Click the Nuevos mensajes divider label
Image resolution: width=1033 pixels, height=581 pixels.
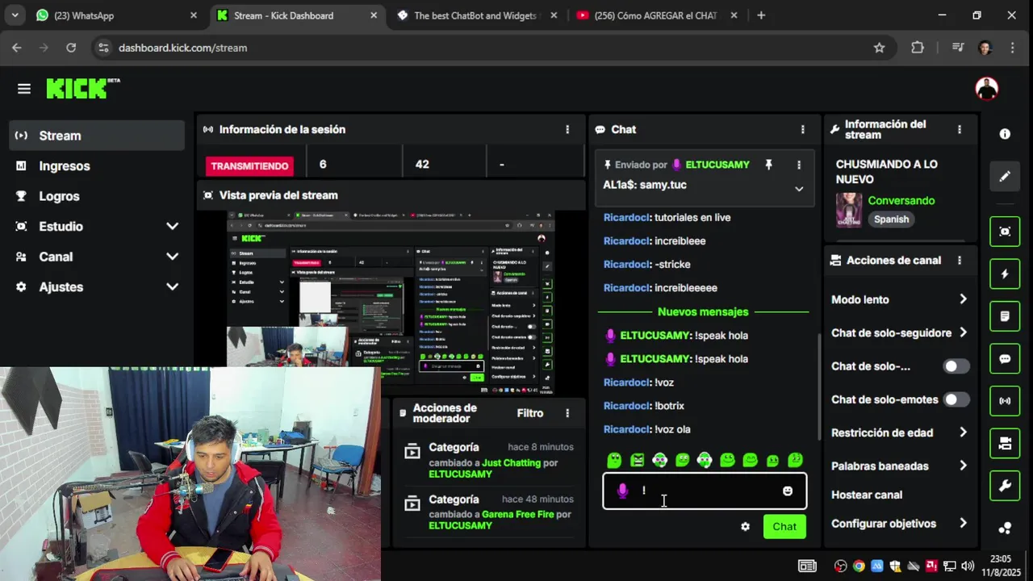coord(703,311)
